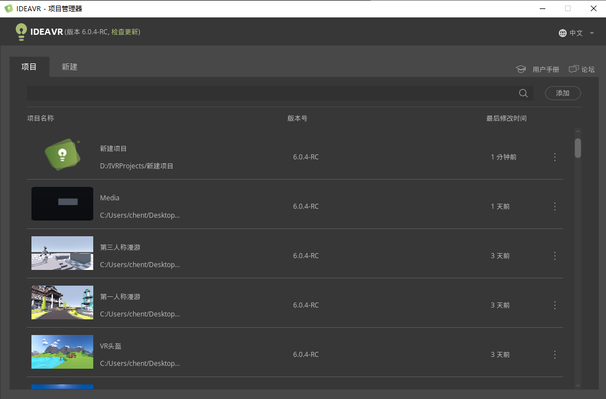
Task: Click the search magnifier icon
Action: pyautogui.click(x=523, y=93)
